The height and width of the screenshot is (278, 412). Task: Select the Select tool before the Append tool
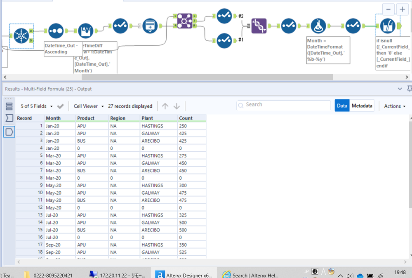click(x=120, y=26)
